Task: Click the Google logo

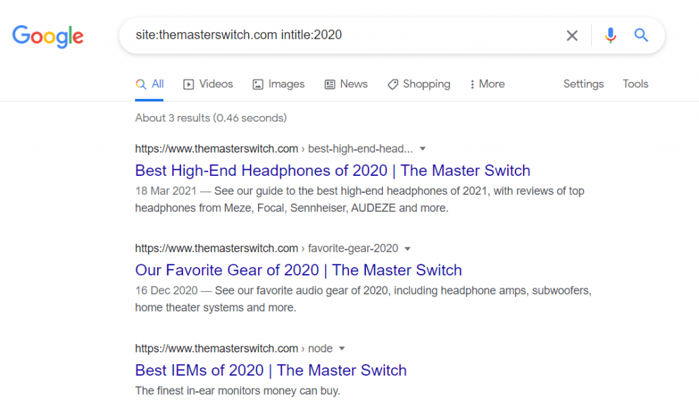Action: point(48,35)
